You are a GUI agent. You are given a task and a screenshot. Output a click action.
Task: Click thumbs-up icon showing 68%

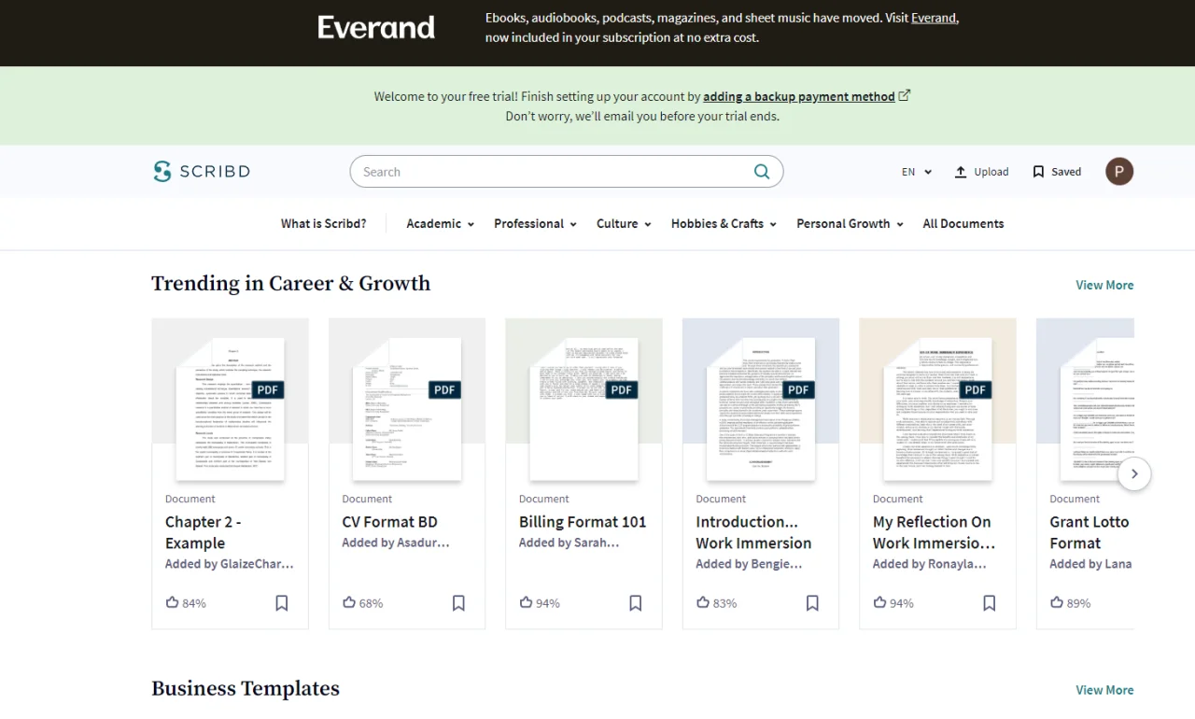pyautogui.click(x=349, y=602)
